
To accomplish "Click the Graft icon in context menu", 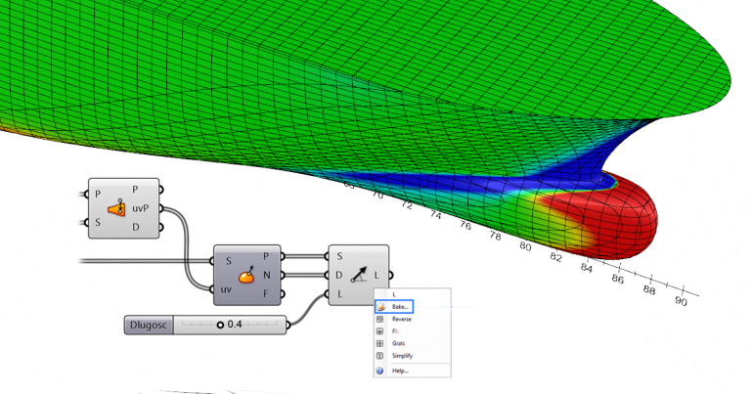I will (380, 344).
